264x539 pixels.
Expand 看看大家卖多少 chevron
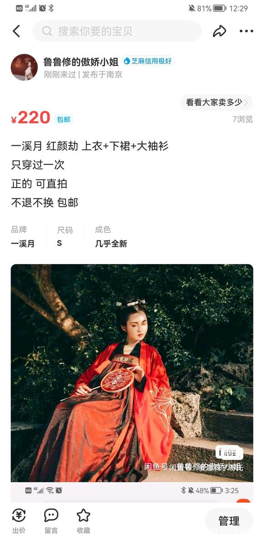tap(246, 102)
